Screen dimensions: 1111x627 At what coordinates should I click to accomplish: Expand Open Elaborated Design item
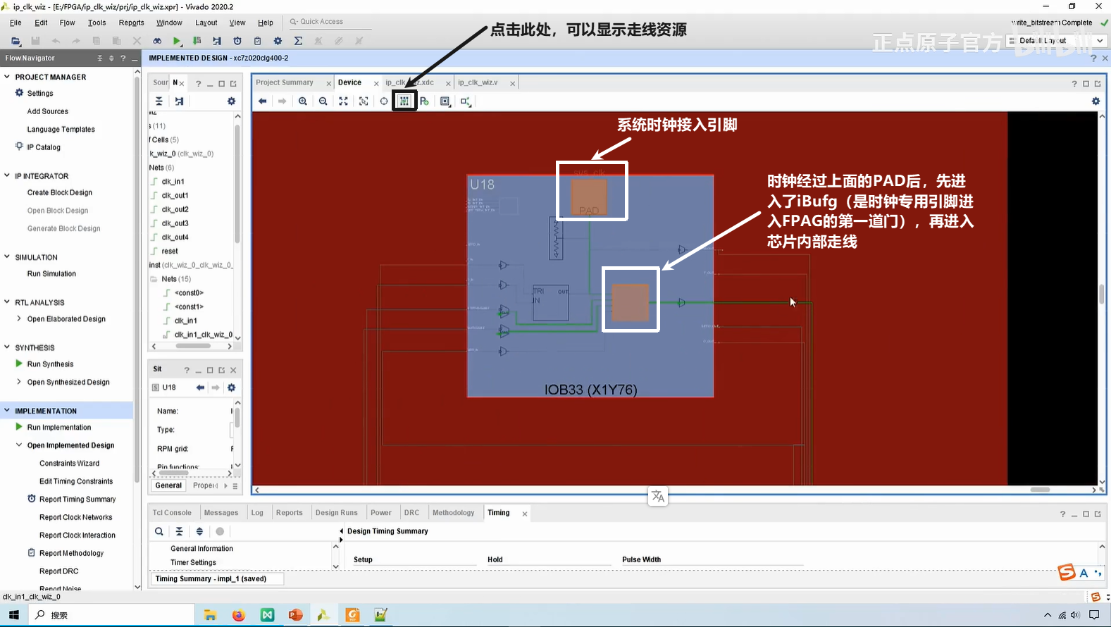coord(19,318)
